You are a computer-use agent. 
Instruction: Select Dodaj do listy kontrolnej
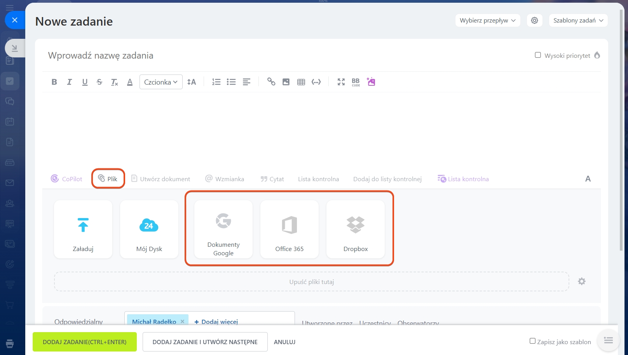[387, 179]
